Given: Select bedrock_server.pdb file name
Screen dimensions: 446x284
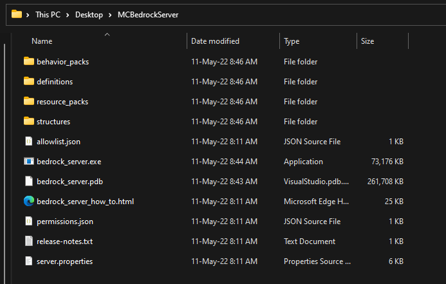Looking at the screenshot, I should click(70, 181).
